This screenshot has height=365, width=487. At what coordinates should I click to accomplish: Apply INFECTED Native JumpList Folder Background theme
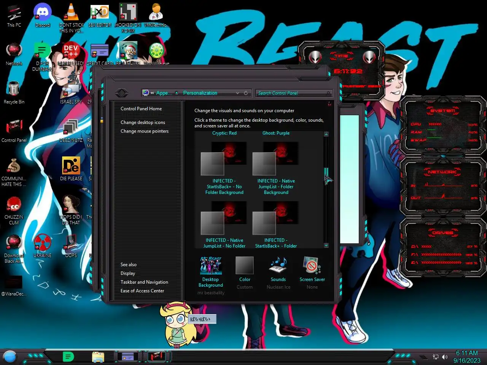(276, 168)
